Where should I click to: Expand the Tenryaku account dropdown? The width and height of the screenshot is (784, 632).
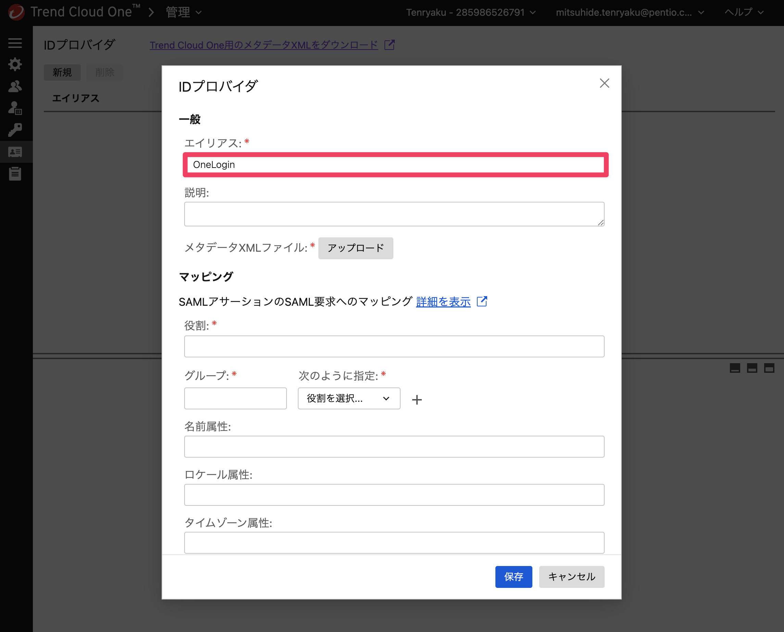coord(470,12)
